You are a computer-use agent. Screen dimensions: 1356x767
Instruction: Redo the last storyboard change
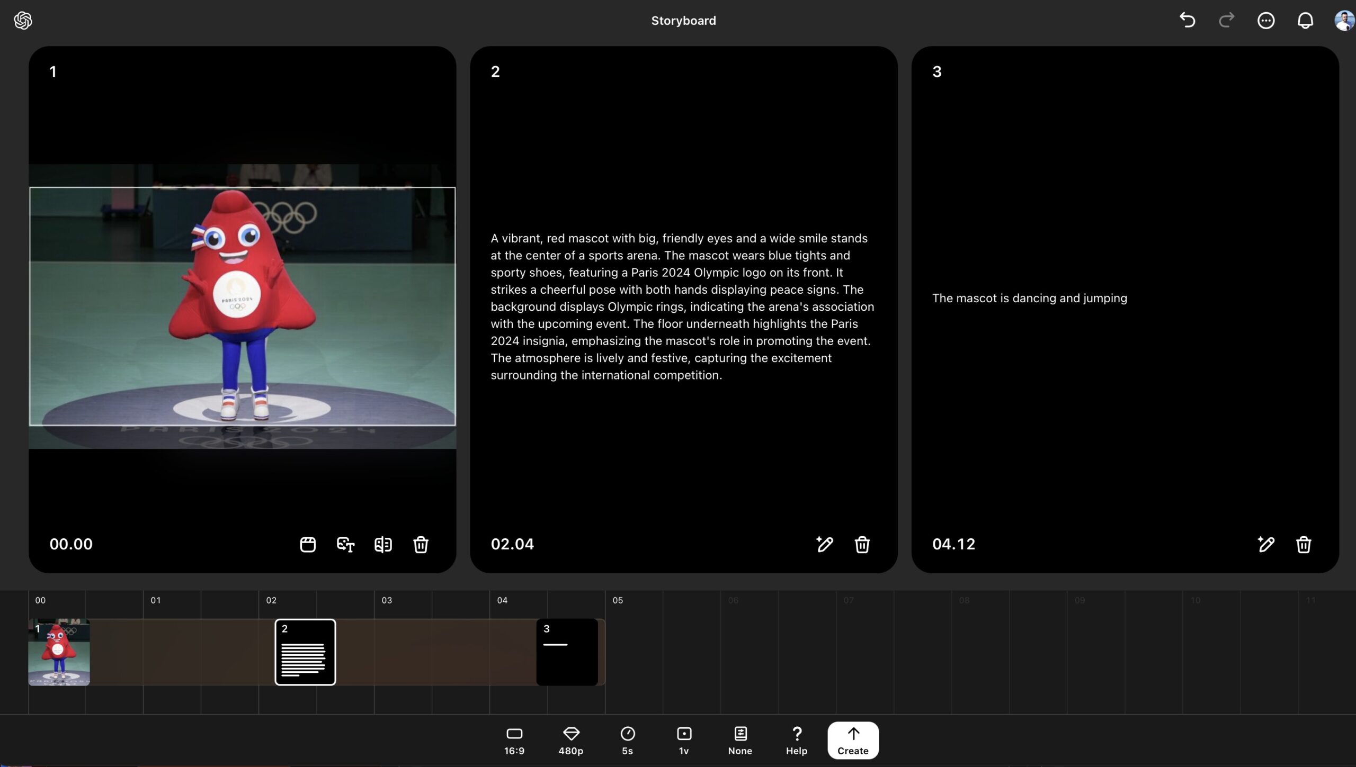(x=1226, y=21)
